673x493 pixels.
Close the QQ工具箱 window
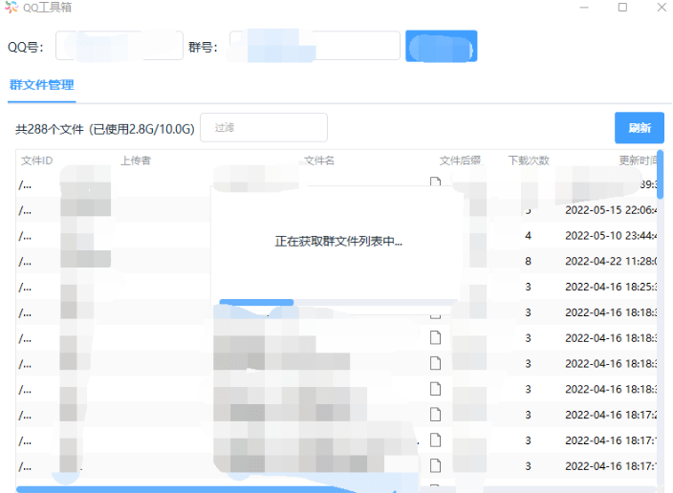click(x=662, y=8)
